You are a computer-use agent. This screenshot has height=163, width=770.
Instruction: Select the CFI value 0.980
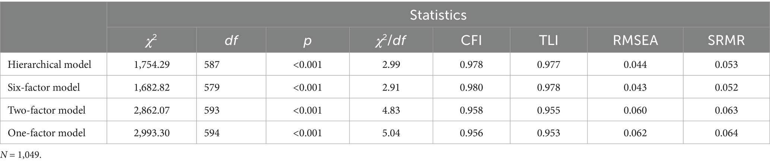tap(471, 87)
